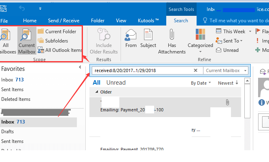
Task: Click the This Week calendar icon
Action: click(218, 31)
